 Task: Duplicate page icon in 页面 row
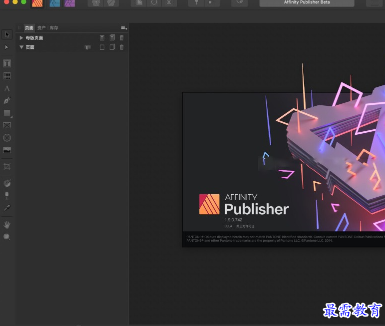pos(112,47)
